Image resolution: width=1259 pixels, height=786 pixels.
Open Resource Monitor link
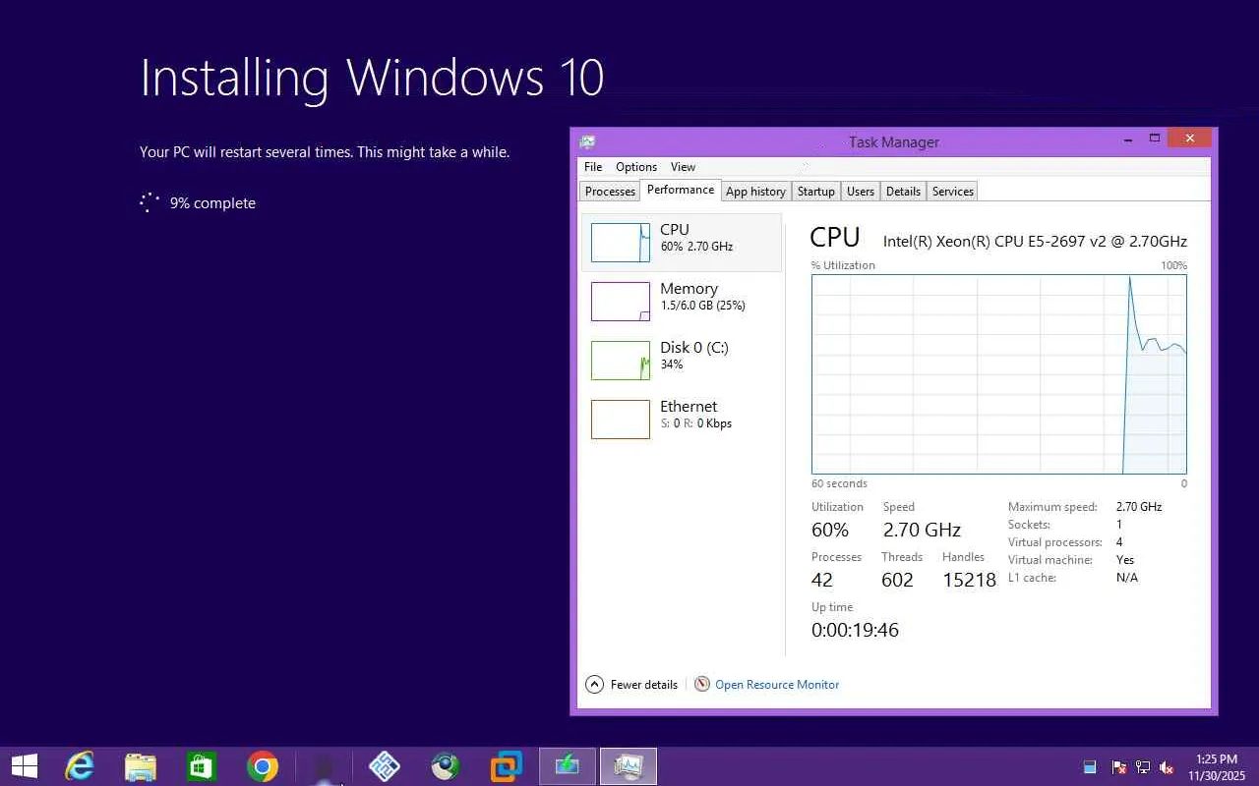[x=777, y=684]
